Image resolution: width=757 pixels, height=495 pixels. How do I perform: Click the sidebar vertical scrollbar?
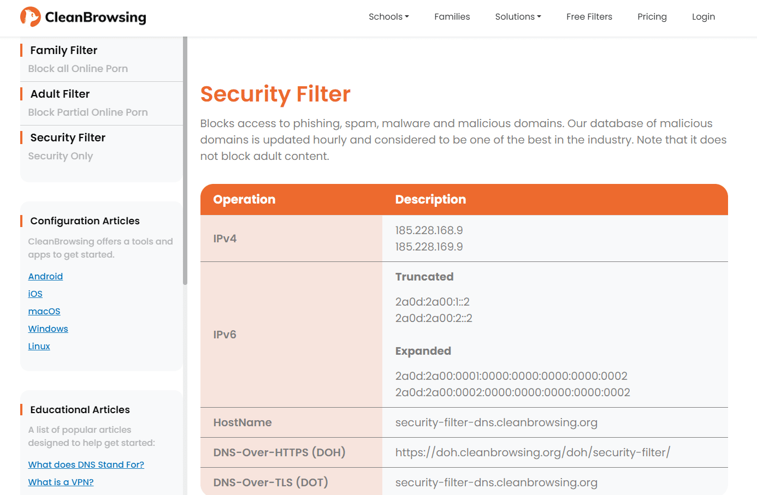(x=185, y=164)
